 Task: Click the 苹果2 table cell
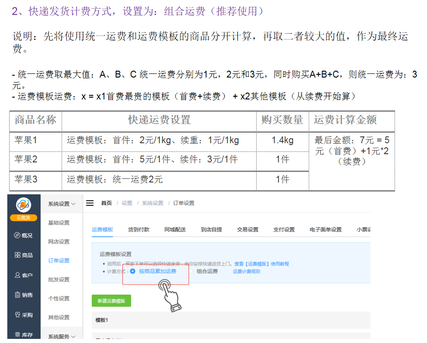tap(36, 161)
